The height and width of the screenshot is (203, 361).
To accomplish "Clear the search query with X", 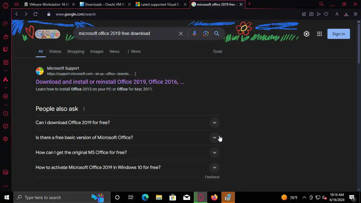I will (181, 34).
